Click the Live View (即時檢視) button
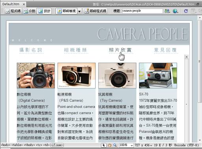This screenshot has height=149, width=202. pyautogui.click(x=67, y=11)
